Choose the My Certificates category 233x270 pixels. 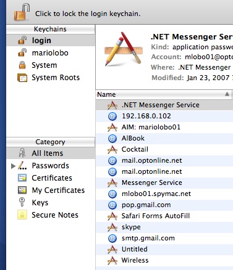click(x=51, y=190)
